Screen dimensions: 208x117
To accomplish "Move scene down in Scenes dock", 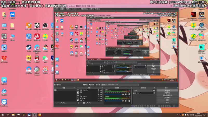I will tap(64, 103).
